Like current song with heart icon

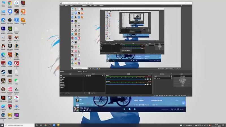[x=81, y=110]
